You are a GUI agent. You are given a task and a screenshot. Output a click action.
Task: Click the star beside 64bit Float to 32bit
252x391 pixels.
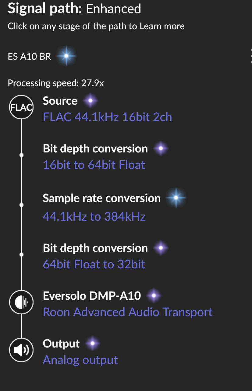click(161, 248)
